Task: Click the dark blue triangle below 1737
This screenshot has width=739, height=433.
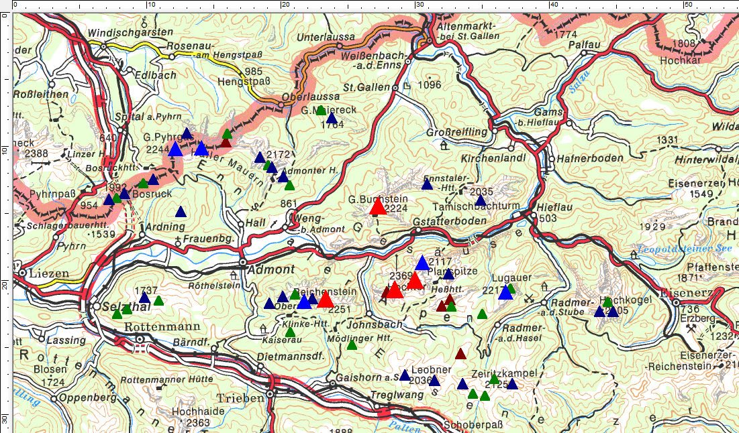Action: pyautogui.click(x=144, y=298)
